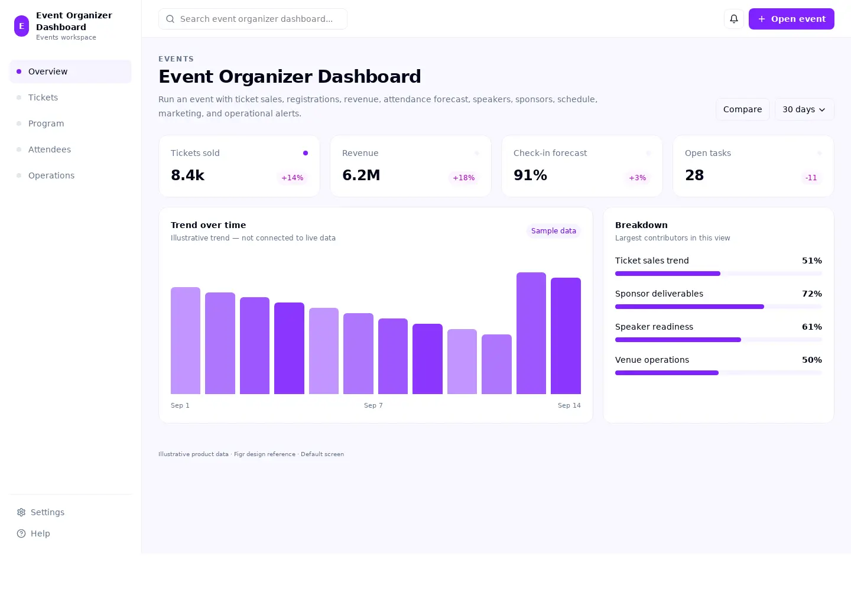Screen dimensions: 851x605
Task: Click the Sponsor deliverables progress bar
Action: (x=719, y=307)
